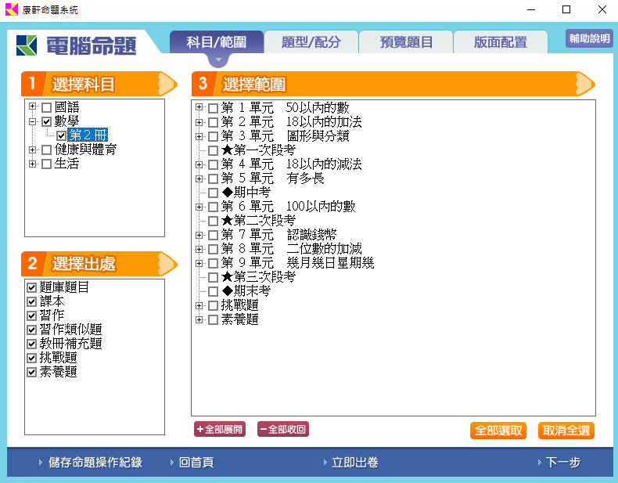Click the arrow icon beside 選擇科目 header

[167, 83]
